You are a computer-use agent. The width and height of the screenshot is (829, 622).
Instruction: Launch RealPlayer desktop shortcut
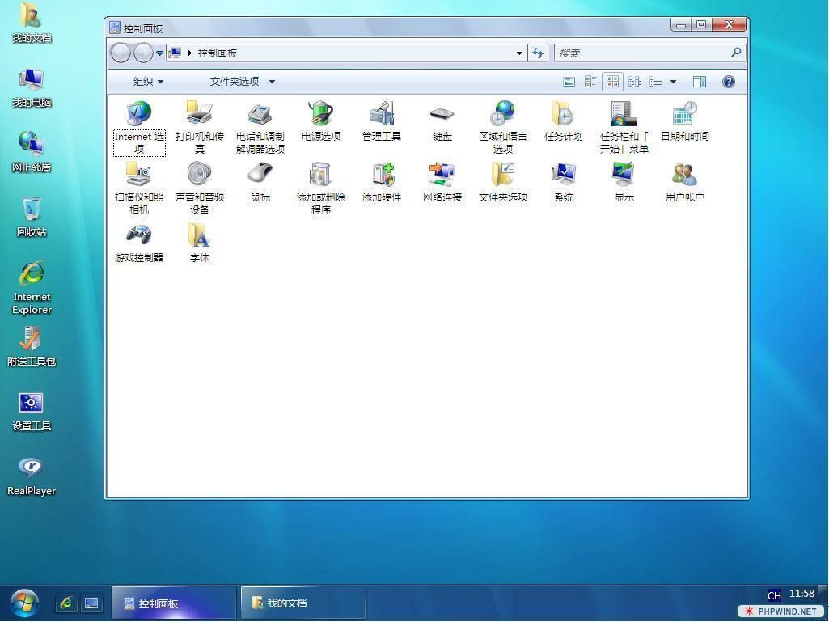point(32,476)
